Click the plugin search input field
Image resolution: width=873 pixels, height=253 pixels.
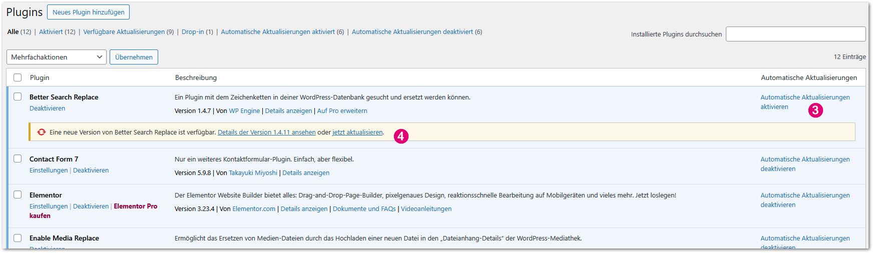coord(795,34)
